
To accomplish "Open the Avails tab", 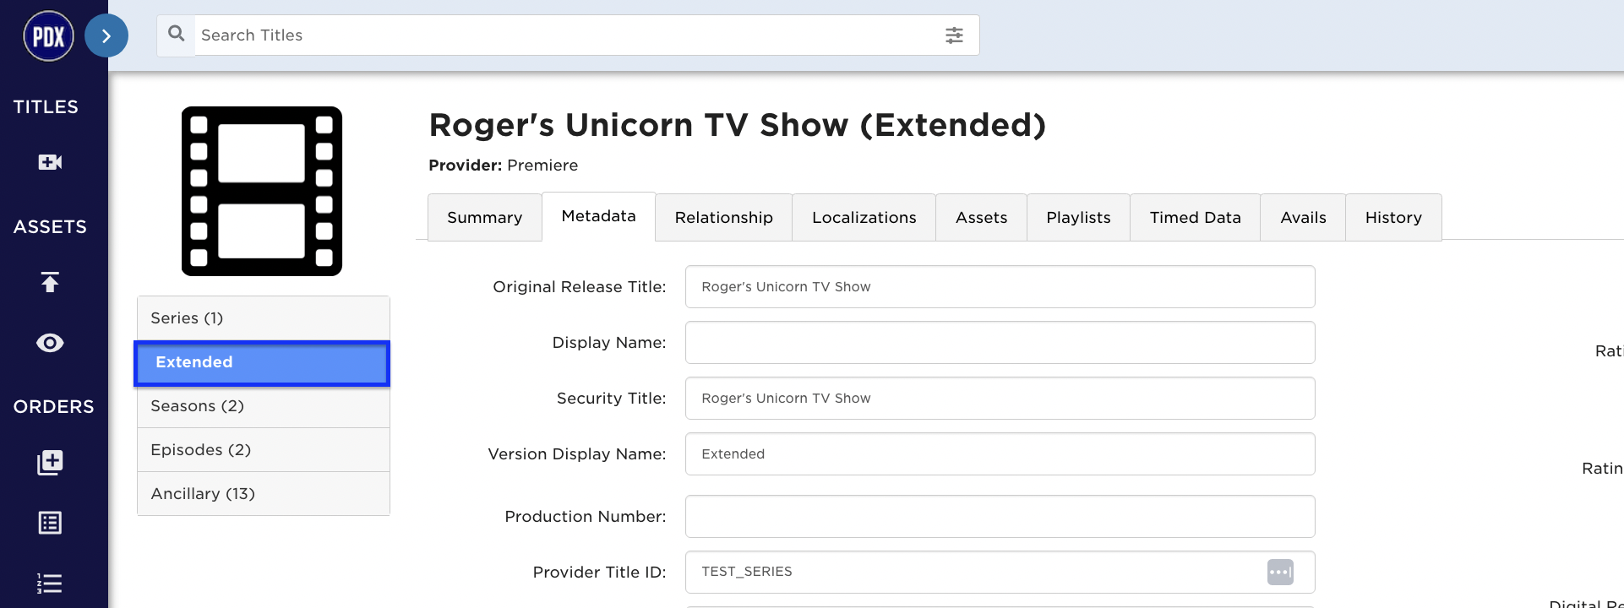I will [x=1304, y=218].
